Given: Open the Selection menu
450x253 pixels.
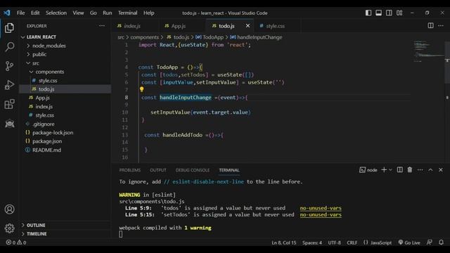Looking at the screenshot, I should pyautogui.click(x=56, y=13).
